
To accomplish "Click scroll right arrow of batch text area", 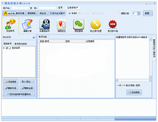I will pos(150,80).
